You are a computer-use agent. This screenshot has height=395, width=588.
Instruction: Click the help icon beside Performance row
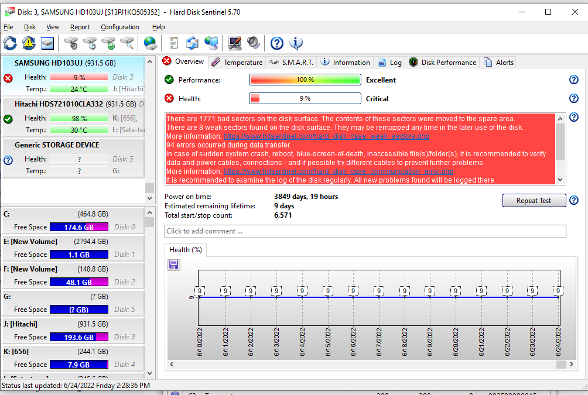(574, 80)
